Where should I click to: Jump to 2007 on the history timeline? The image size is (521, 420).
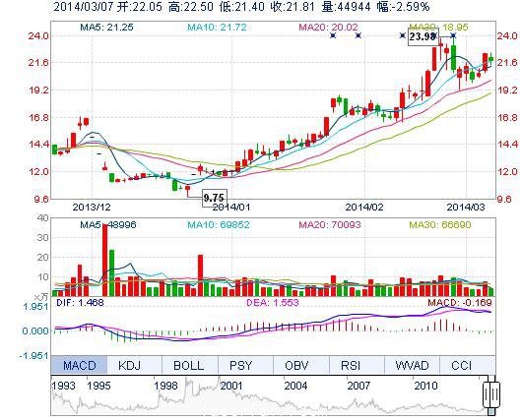(358, 386)
